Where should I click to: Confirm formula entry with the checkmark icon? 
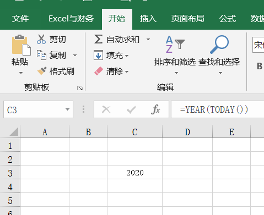pyautogui.click(x=131, y=109)
